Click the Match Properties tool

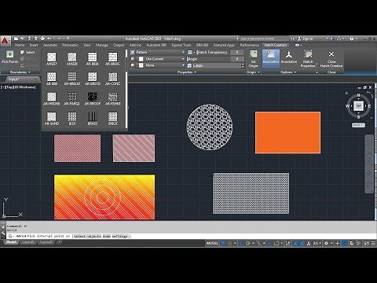click(309, 59)
